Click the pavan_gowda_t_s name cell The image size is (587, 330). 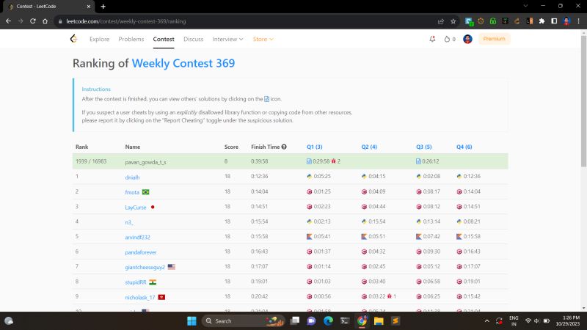(x=145, y=162)
